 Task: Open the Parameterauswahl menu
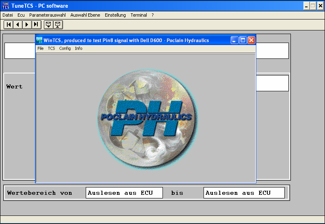tap(48, 15)
